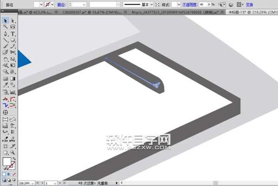Select the Direct Selection tool
The image size is (278, 186).
(x=13, y=21)
